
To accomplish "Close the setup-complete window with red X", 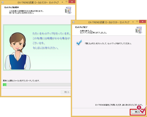I will point(142,22).
